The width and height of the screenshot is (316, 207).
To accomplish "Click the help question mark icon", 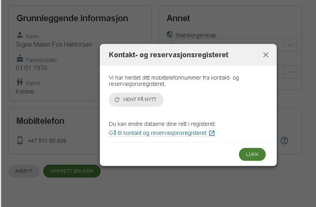I will (x=284, y=140).
